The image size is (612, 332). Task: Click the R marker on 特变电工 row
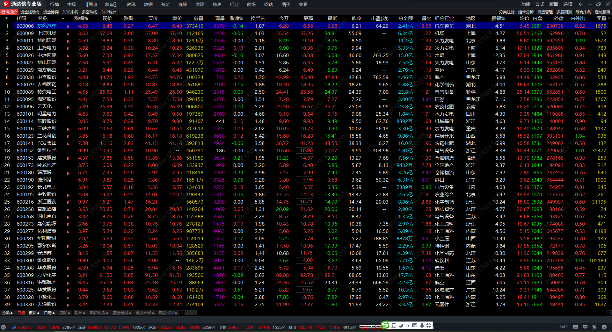pyautogui.click(x=68, y=92)
